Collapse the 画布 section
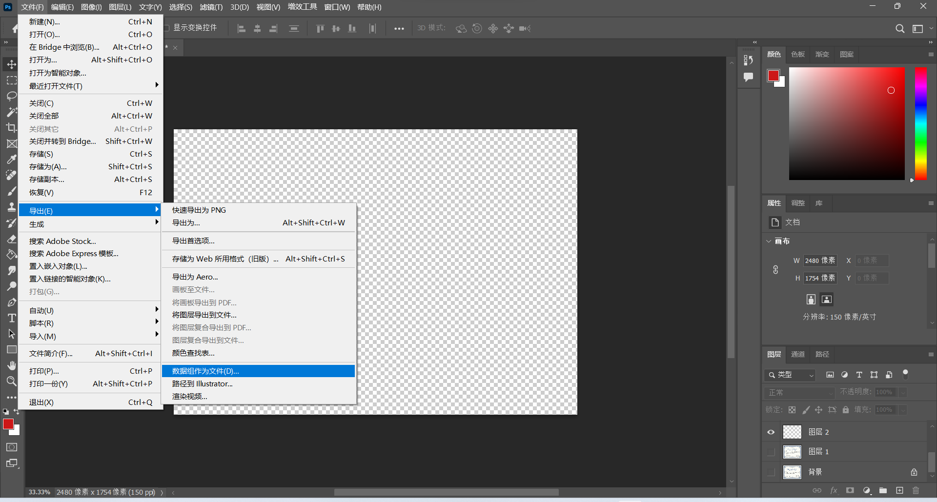 [x=769, y=241]
